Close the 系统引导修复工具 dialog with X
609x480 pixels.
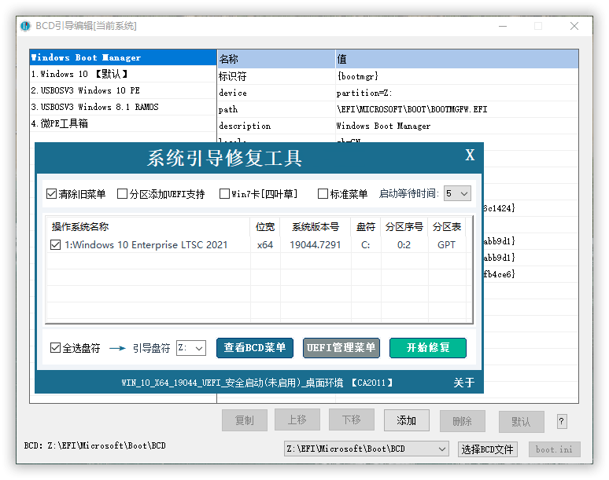(x=470, y=155)
